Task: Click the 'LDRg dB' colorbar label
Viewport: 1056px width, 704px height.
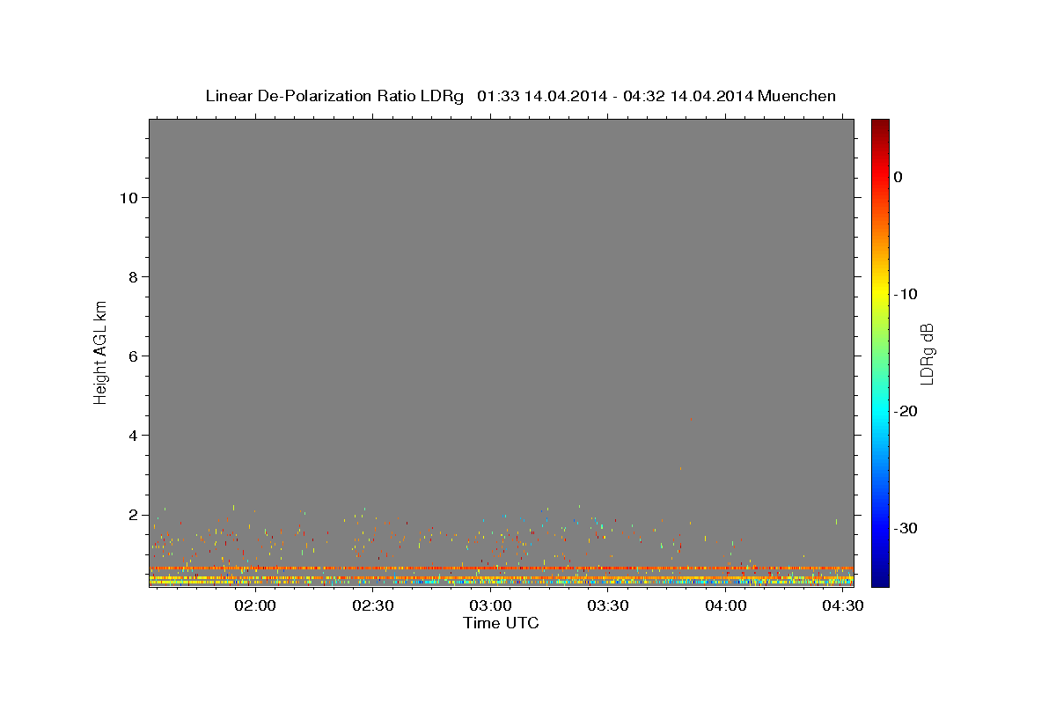Action: click(926, 353)
